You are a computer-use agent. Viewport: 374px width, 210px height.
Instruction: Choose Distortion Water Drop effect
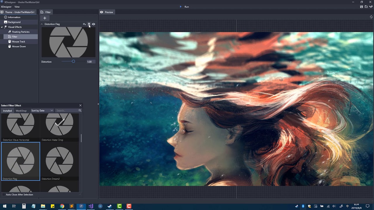point(60,127)
